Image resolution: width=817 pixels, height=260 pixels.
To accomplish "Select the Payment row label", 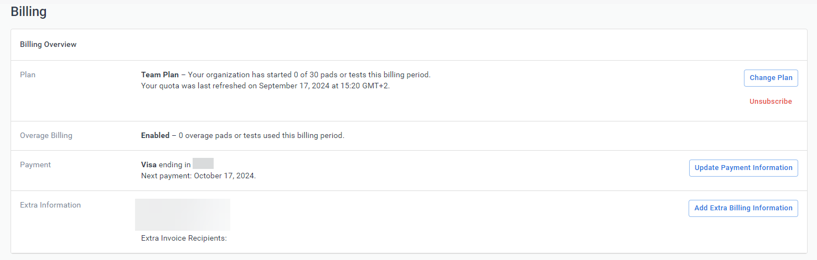I will pos(35,165).
